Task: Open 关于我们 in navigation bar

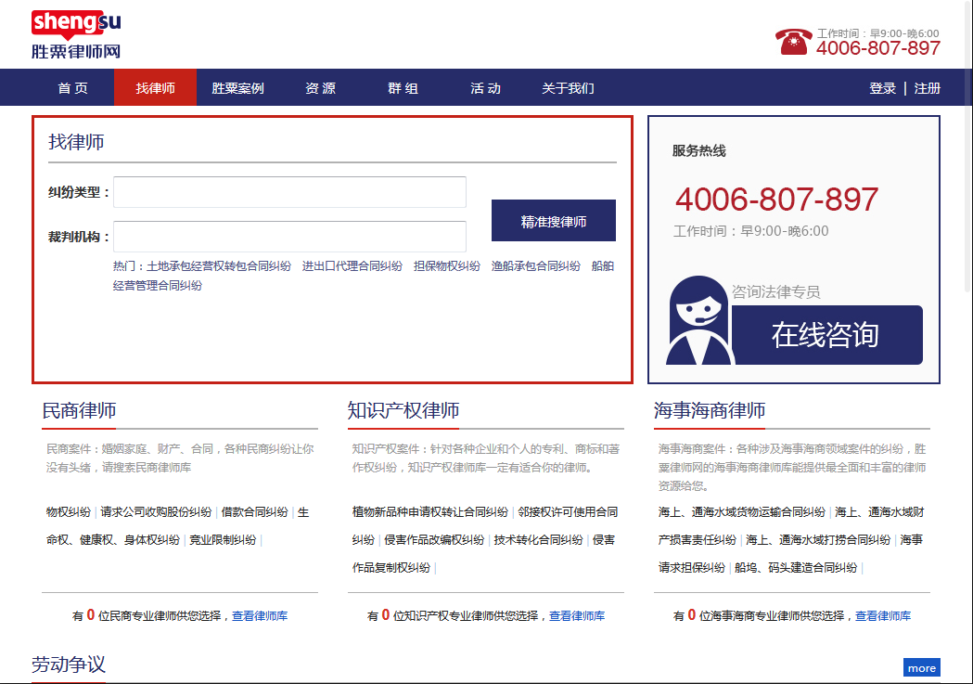Action: tap(568, 88)
